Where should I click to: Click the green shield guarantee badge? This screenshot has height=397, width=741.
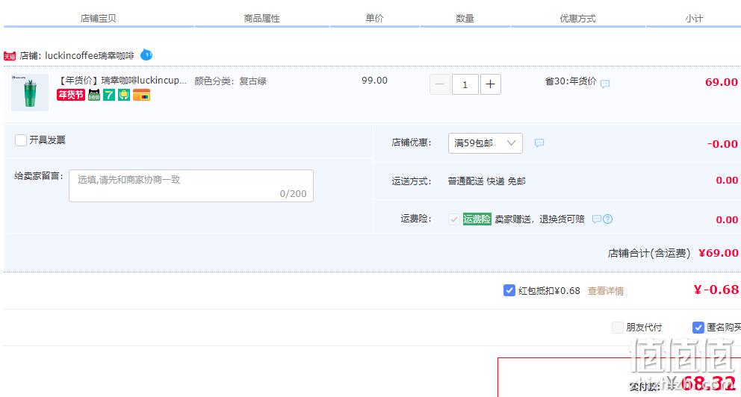tap(124, 95)
